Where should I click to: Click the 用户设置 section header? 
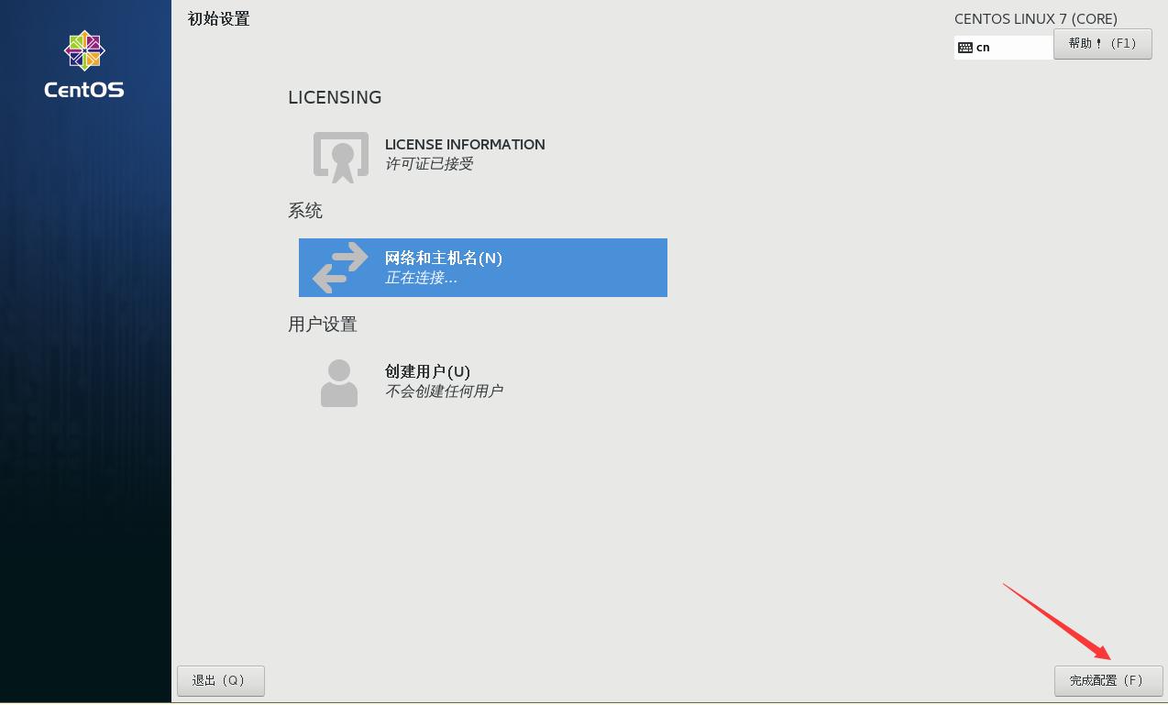pos(323,324)
